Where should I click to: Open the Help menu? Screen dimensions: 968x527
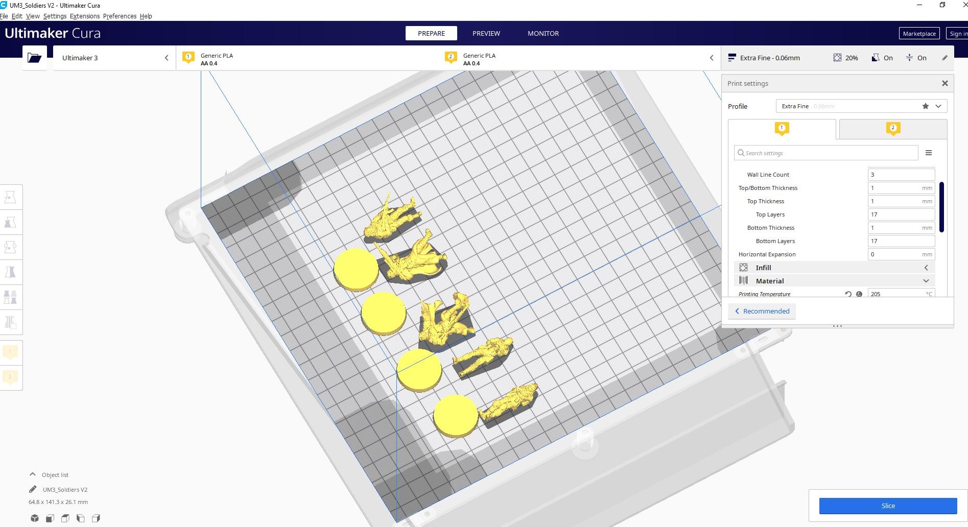(x=146, y=16)
